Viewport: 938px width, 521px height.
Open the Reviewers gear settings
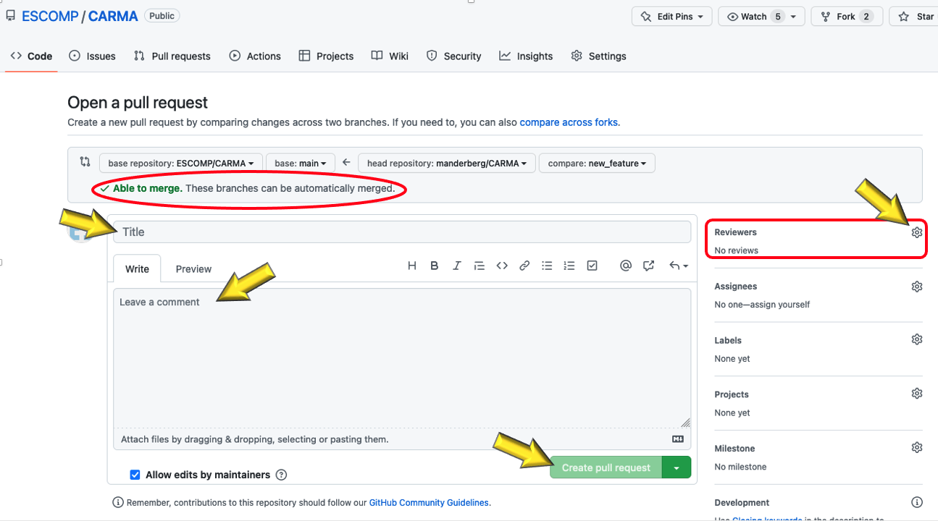pos(916,232)
